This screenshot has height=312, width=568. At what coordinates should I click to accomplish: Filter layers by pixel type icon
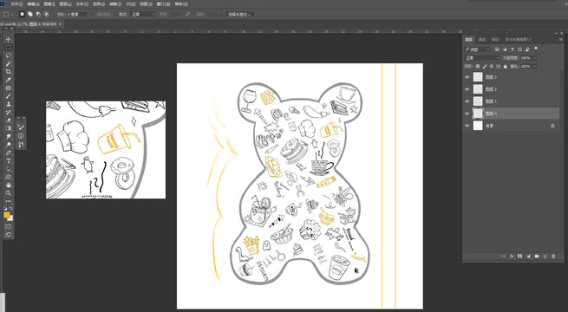point(498,49)
